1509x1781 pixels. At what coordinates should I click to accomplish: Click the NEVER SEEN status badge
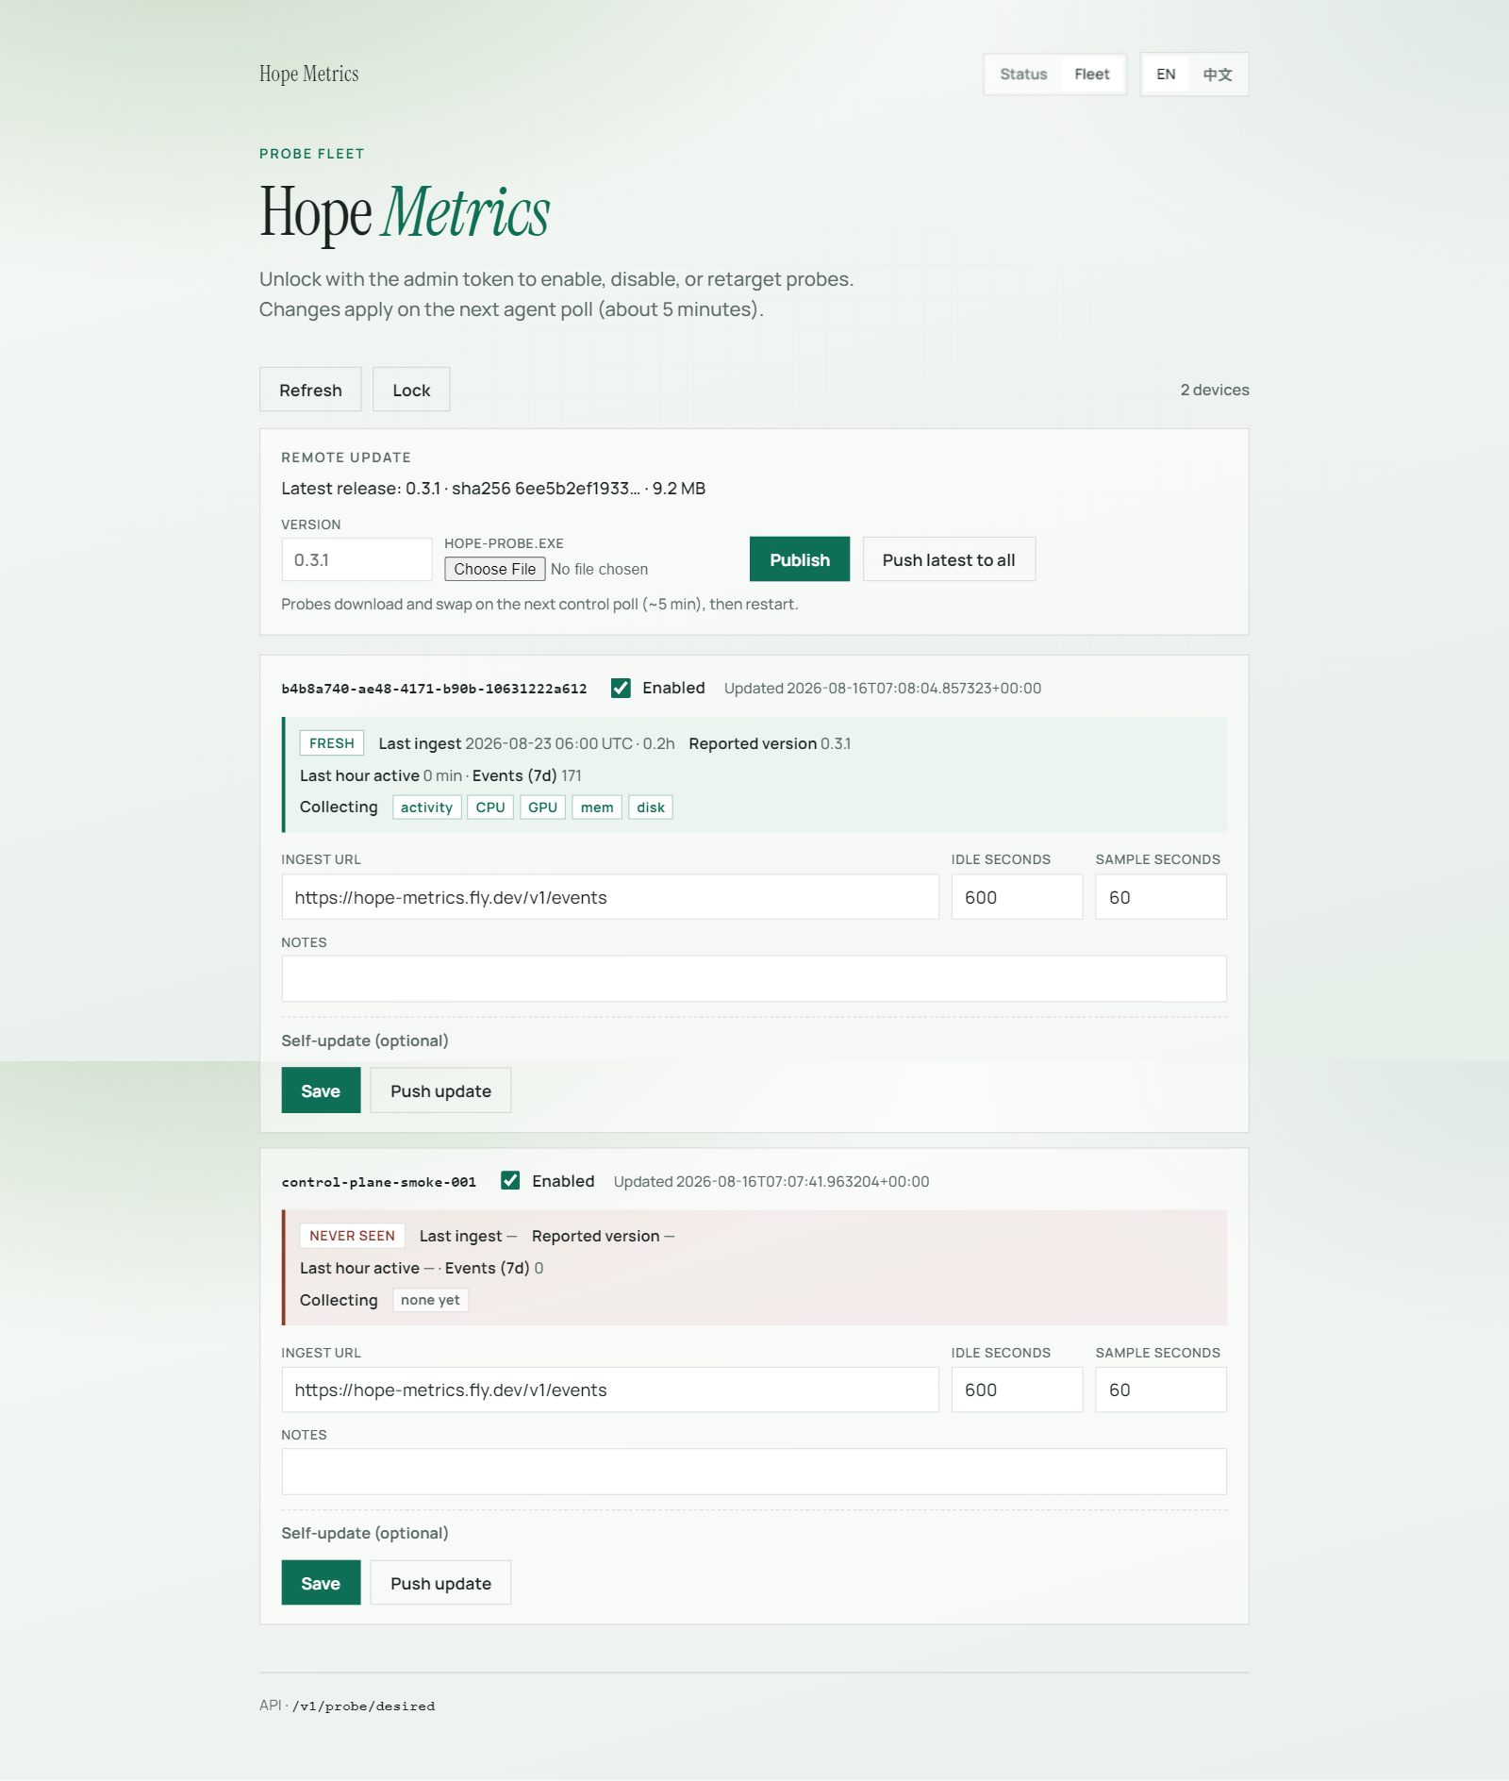(353, 1236)
